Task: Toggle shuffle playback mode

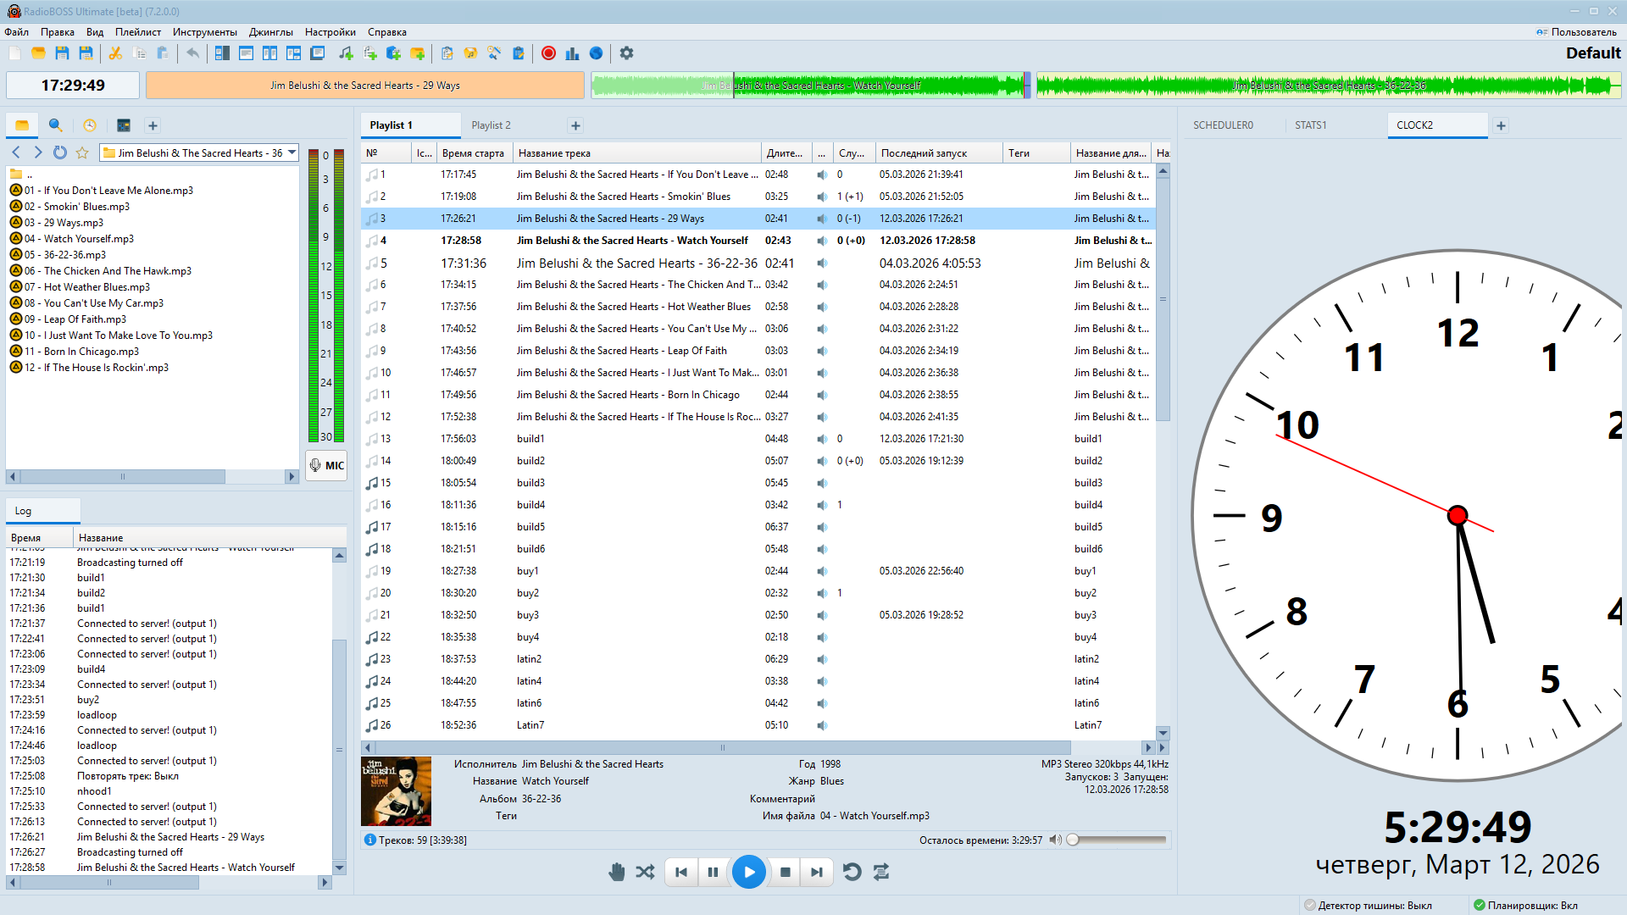Action: point(645,872)
